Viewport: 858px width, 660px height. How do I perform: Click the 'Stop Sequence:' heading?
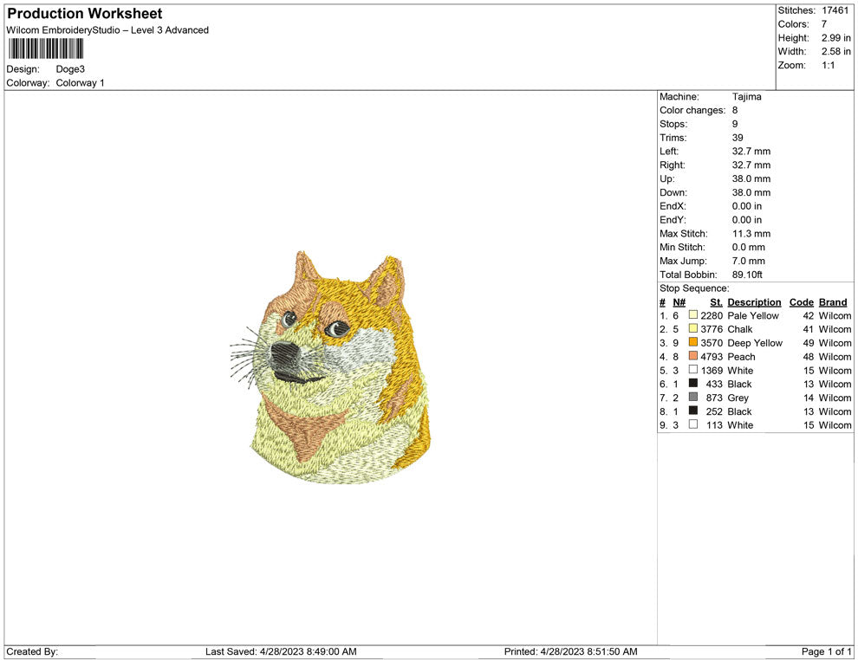694,288
